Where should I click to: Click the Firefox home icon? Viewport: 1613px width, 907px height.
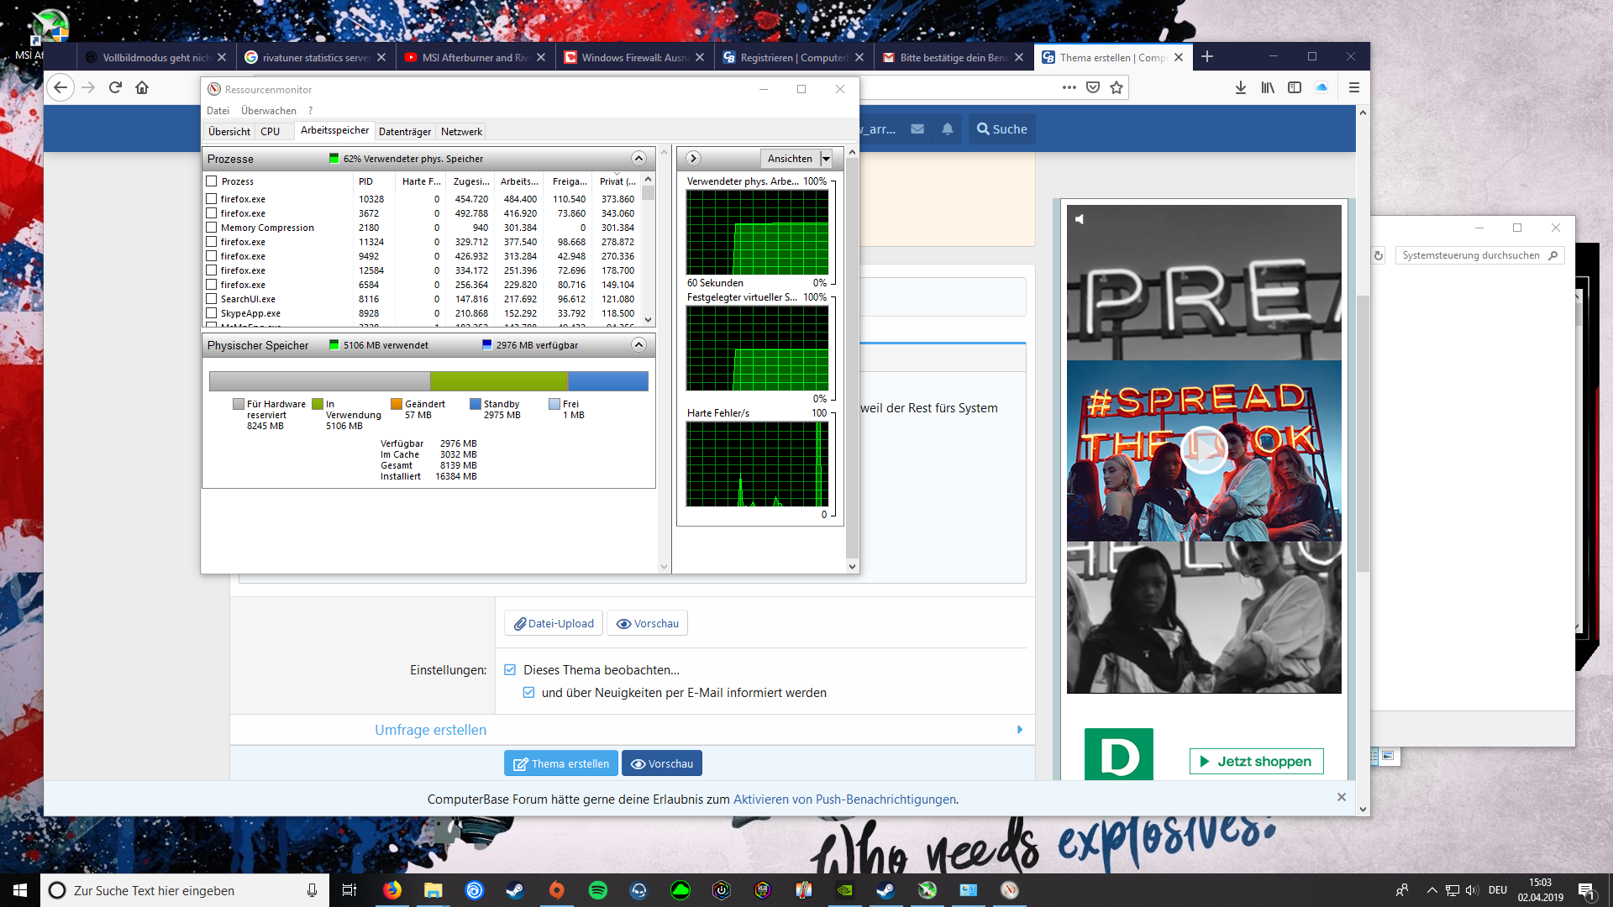(142, 87)
